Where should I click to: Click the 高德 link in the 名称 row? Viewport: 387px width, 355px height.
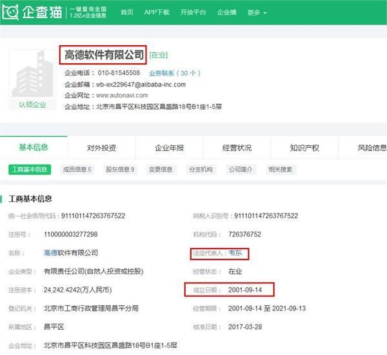pos(50,253)
